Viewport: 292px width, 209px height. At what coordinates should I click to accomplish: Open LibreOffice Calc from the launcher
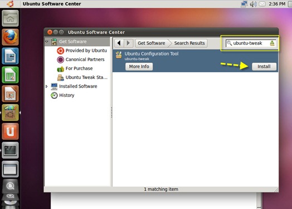tap(10, 74)
